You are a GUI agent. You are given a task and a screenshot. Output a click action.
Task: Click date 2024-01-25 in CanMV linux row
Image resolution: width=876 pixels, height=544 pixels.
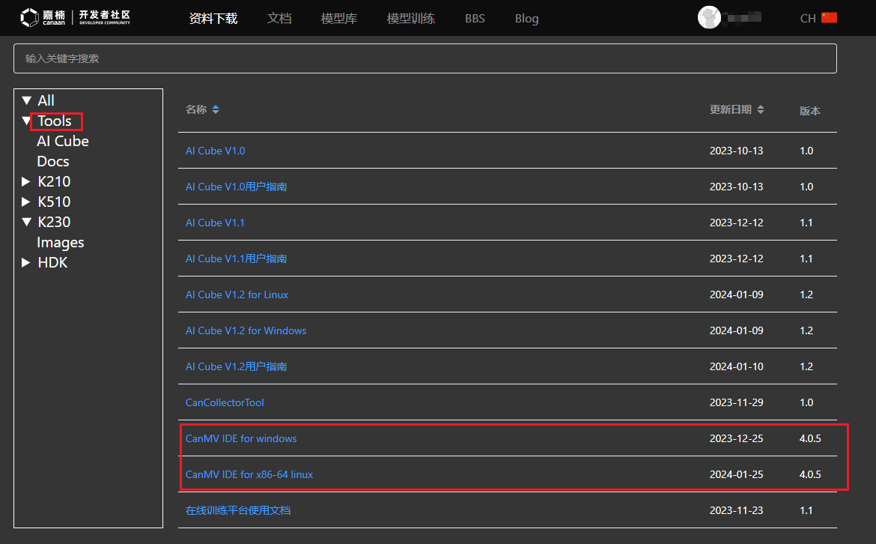click(736, 474)
